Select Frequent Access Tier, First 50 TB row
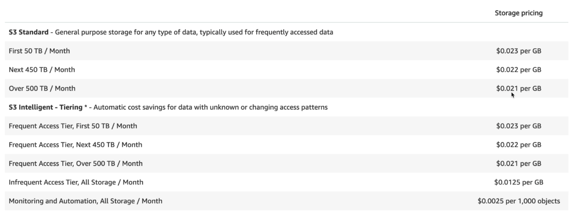 pos(73,126)
